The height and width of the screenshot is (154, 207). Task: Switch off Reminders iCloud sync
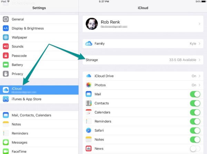195,121
